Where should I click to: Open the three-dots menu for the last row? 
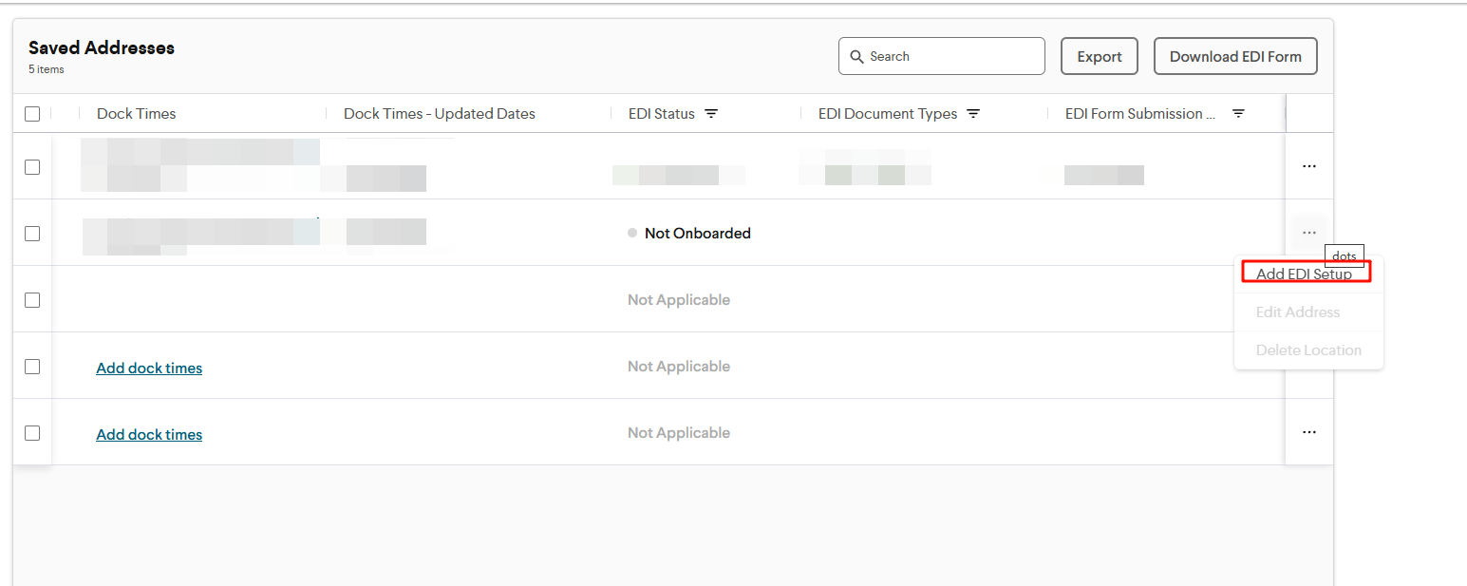(x=1308, y=432)
